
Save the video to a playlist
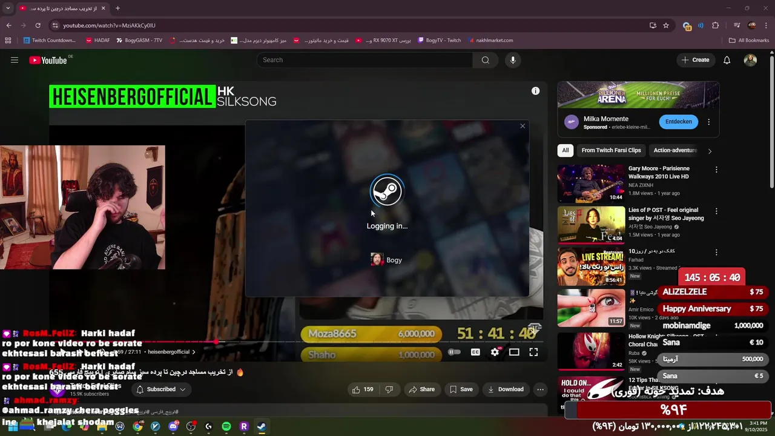click(461, 389)
